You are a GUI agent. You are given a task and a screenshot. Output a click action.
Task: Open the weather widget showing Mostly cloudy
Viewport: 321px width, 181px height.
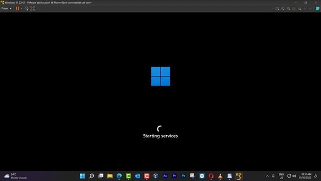point(16,176)
